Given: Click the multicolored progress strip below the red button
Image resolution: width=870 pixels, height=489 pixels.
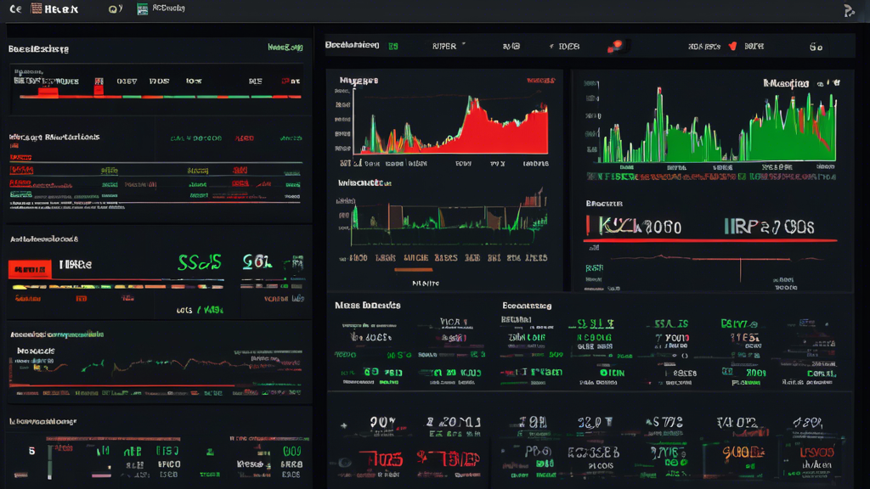Looking at the screenshot, I should 117,287.
